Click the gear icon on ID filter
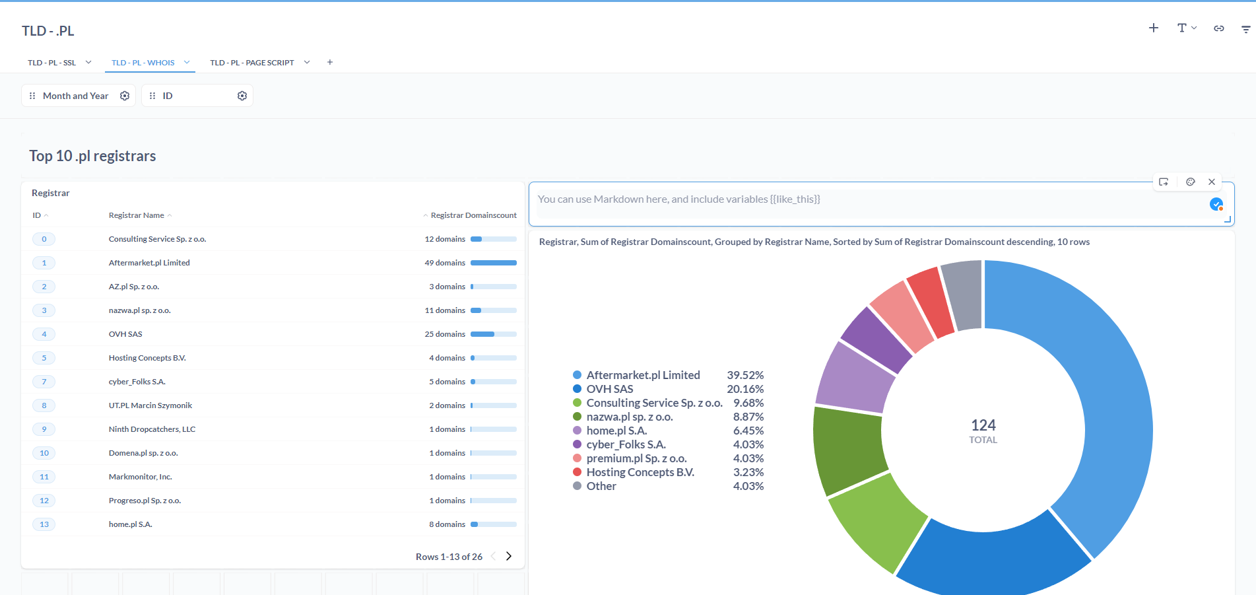This screenshot has width=1256, height=595. (x=242, y=95)
